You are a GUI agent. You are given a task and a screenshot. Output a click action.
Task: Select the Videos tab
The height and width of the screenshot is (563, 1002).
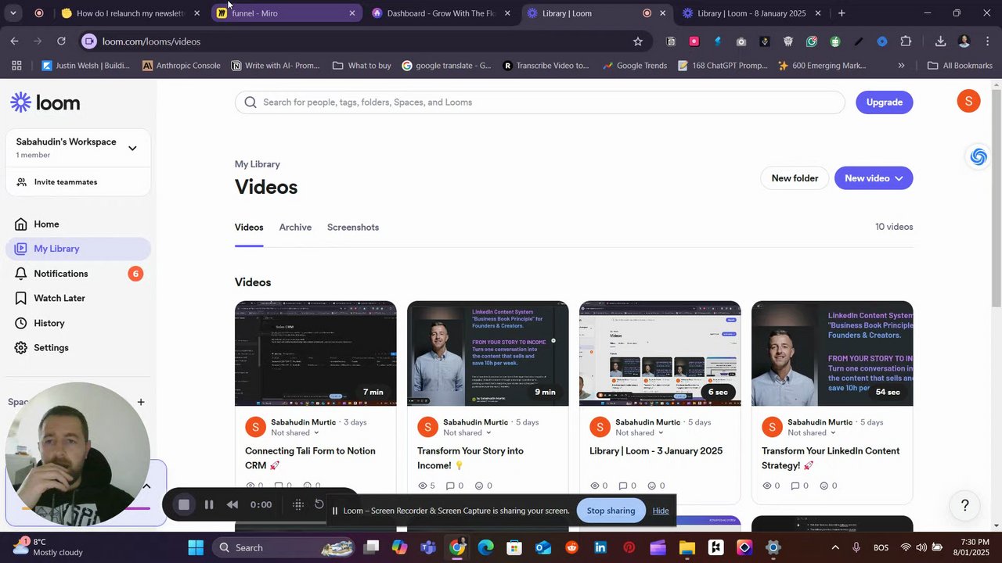tap(249, 228)
